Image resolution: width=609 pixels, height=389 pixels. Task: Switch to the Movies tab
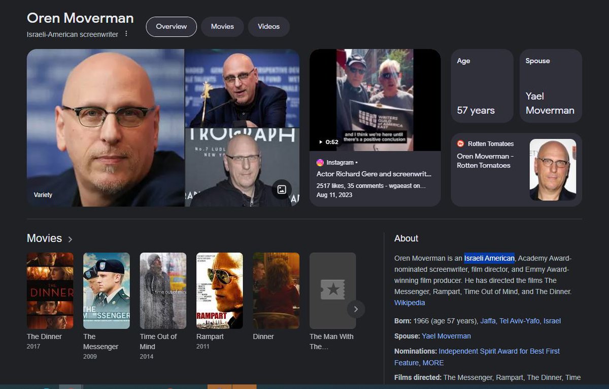tap(222, 26)
